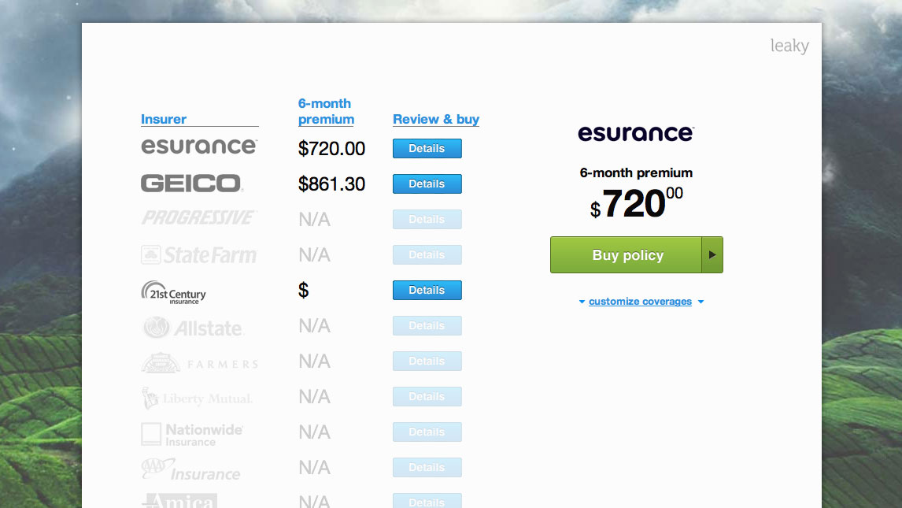
Task: Click the Farmers logo
Action: 198,363
